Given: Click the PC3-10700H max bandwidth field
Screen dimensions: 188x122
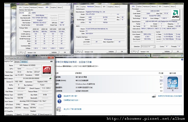Looking at the screenshot, I should 40,18.
